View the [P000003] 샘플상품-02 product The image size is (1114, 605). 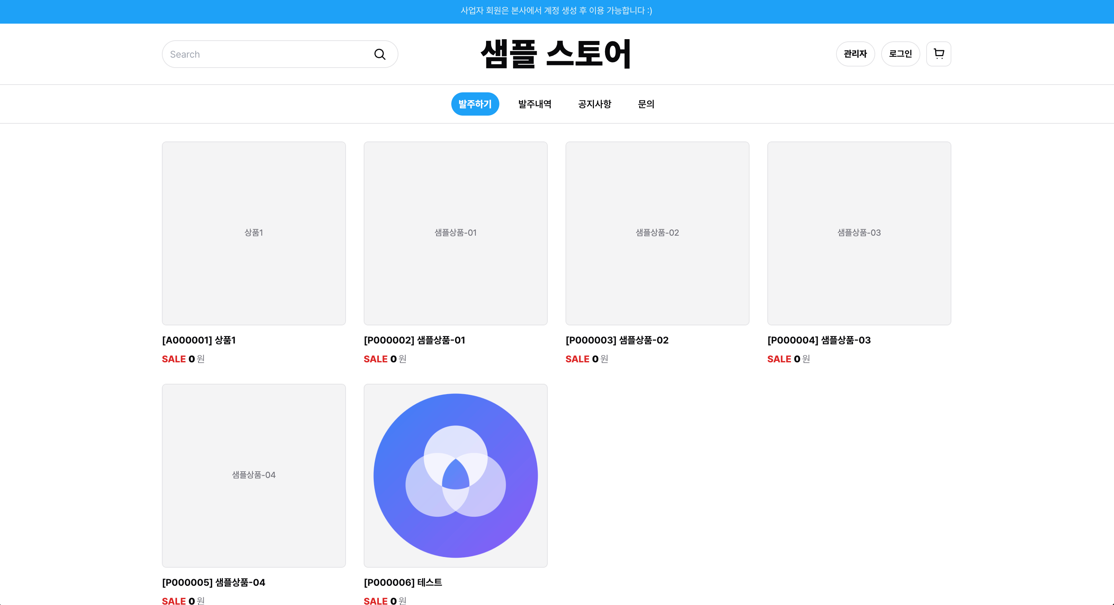pos(617,340)
